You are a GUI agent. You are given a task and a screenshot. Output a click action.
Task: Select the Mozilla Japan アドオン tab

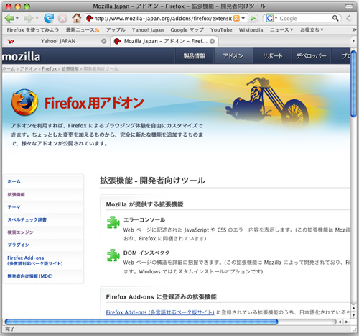click(164, 41)
